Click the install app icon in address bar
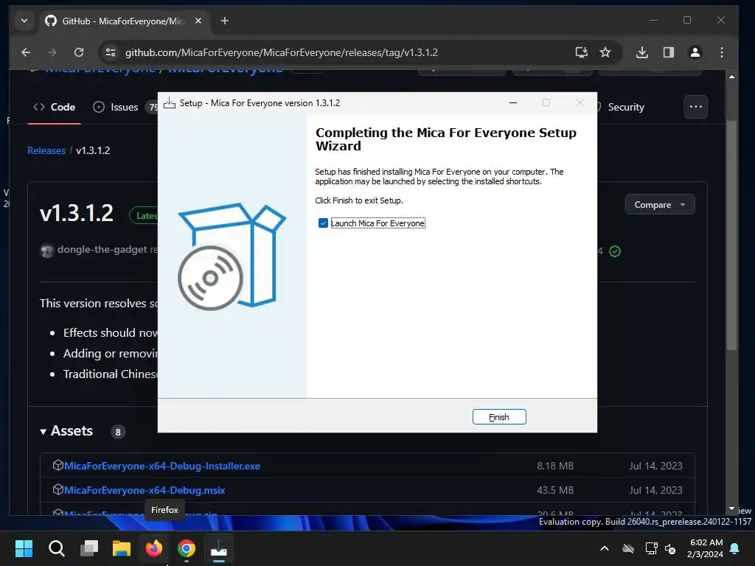Image resolution: width=755 pixels, height=566 pixels. 581,52
